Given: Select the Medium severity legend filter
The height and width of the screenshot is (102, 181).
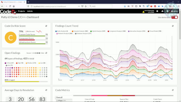Looking at the screenshot, I should (31, 63).
